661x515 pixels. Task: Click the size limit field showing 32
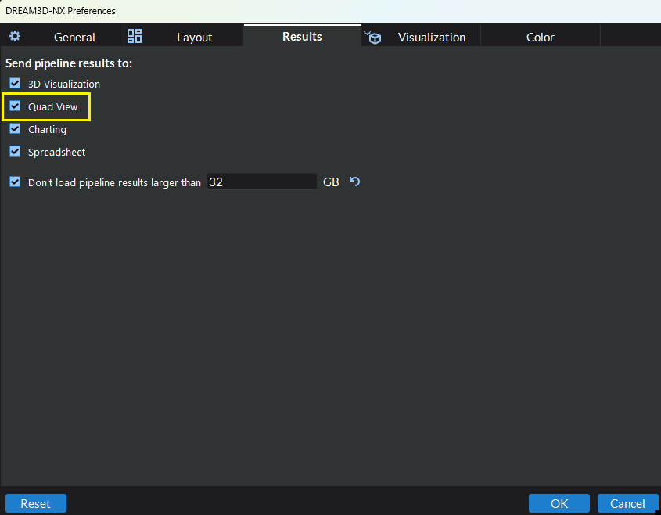tap(261, 182)
